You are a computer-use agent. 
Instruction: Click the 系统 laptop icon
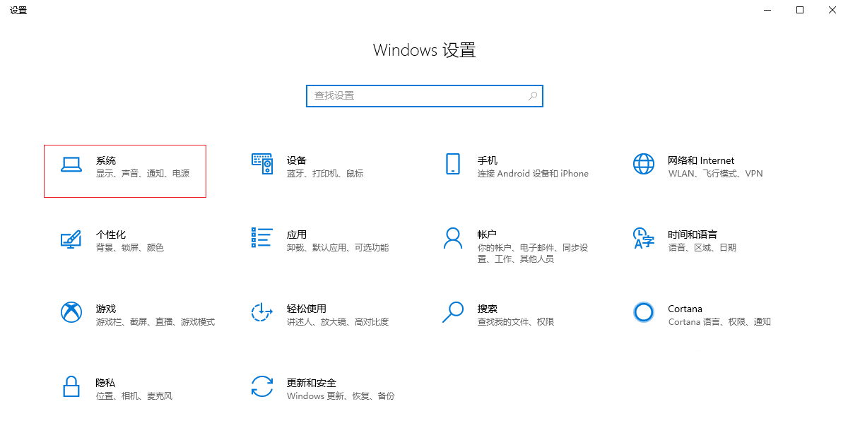(71, 165)
